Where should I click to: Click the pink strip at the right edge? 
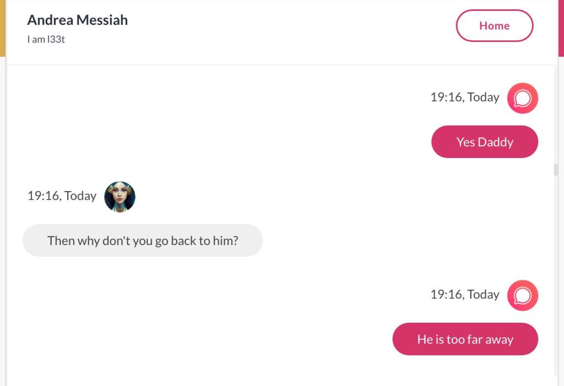pyautogui.click(x=561, y=28)
